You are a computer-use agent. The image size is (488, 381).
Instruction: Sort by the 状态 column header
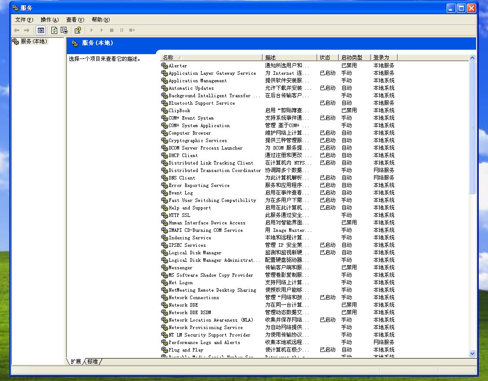point(328,58)
